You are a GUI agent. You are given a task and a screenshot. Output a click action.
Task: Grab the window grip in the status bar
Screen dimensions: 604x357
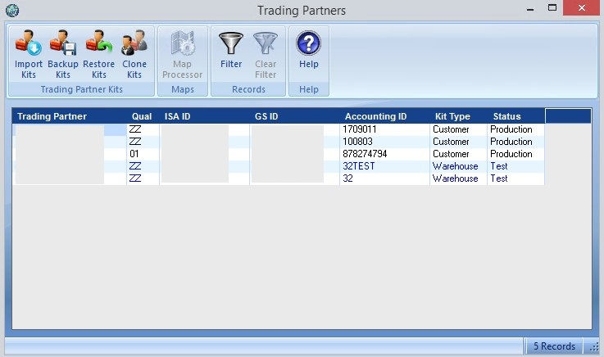pyautogui.click(x=594, y=347)
